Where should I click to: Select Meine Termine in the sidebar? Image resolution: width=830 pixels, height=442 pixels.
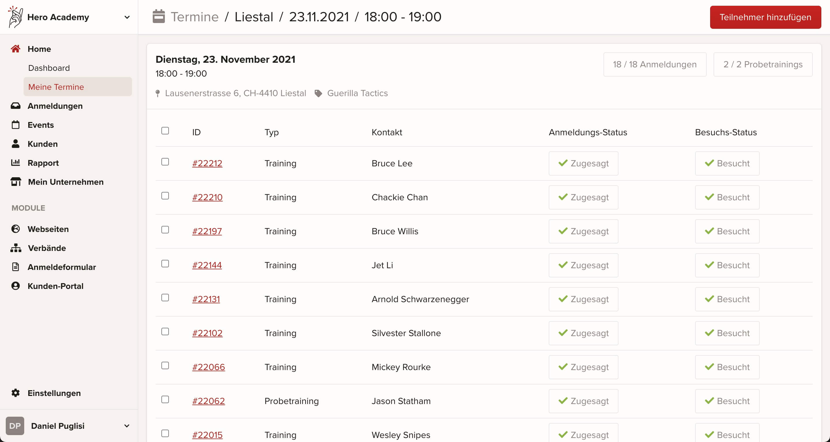pos(78,87)
